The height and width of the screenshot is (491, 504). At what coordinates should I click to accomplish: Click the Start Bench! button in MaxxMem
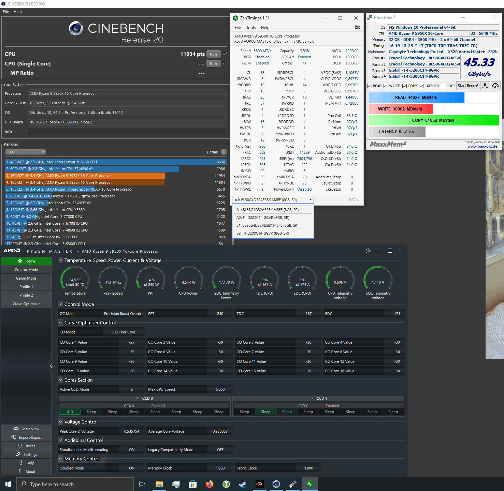(468, 86)
